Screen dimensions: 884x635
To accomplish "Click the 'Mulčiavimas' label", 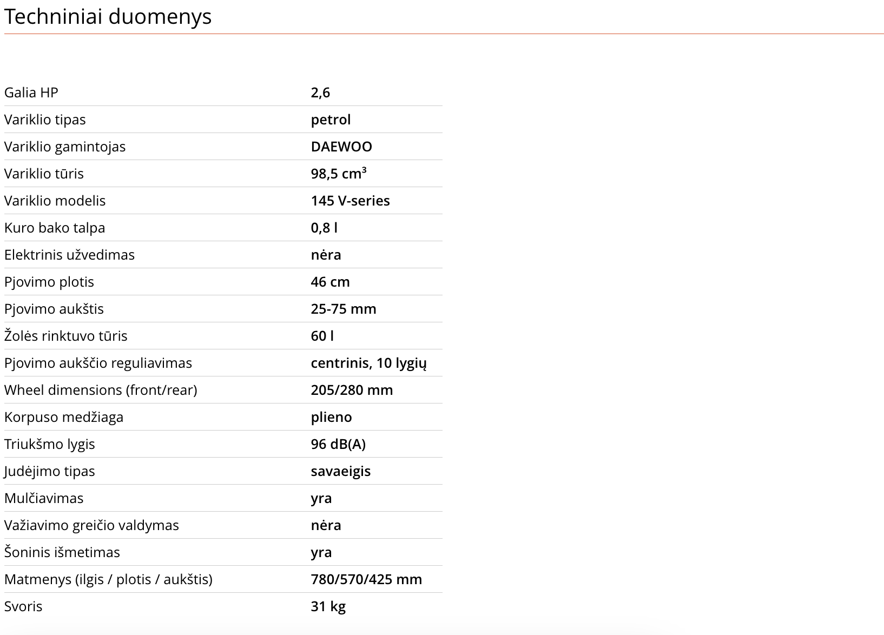I will tap(44, 498).
